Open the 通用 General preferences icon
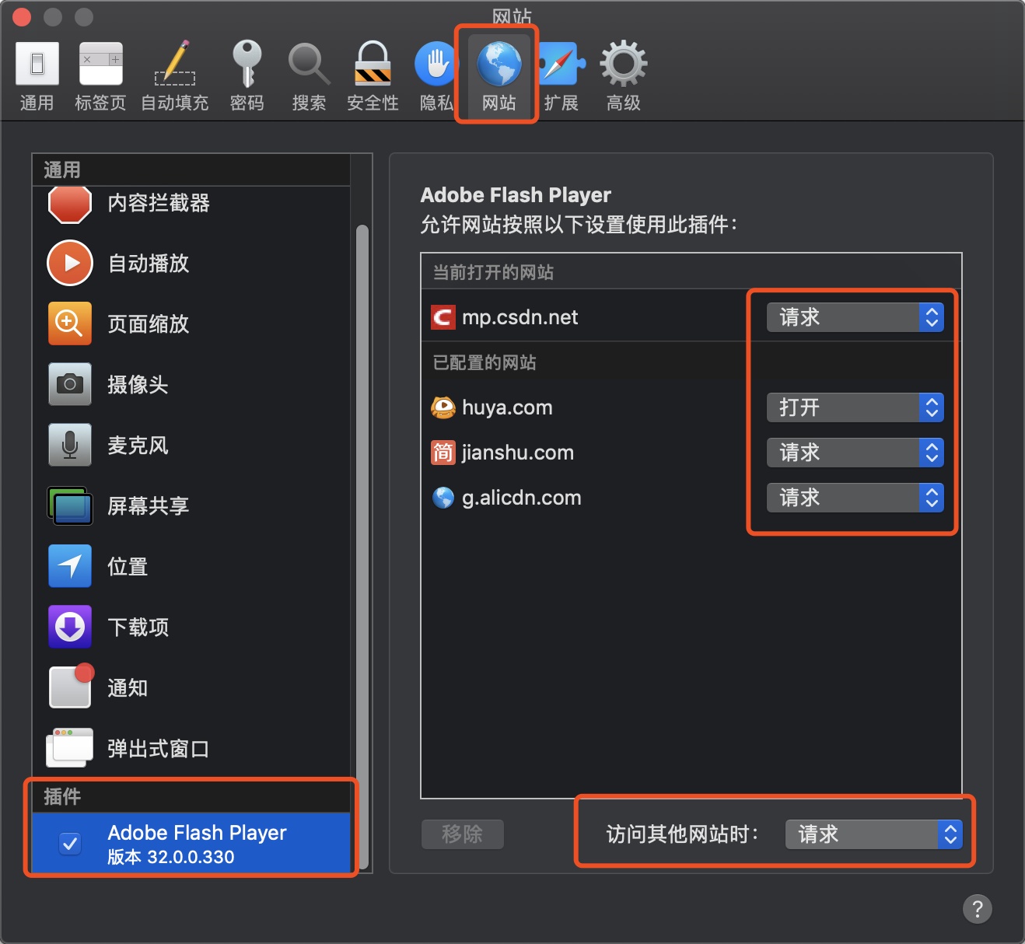Viewport: 1025px width, 944px height. pyautogui.click(x=37, y=64)
